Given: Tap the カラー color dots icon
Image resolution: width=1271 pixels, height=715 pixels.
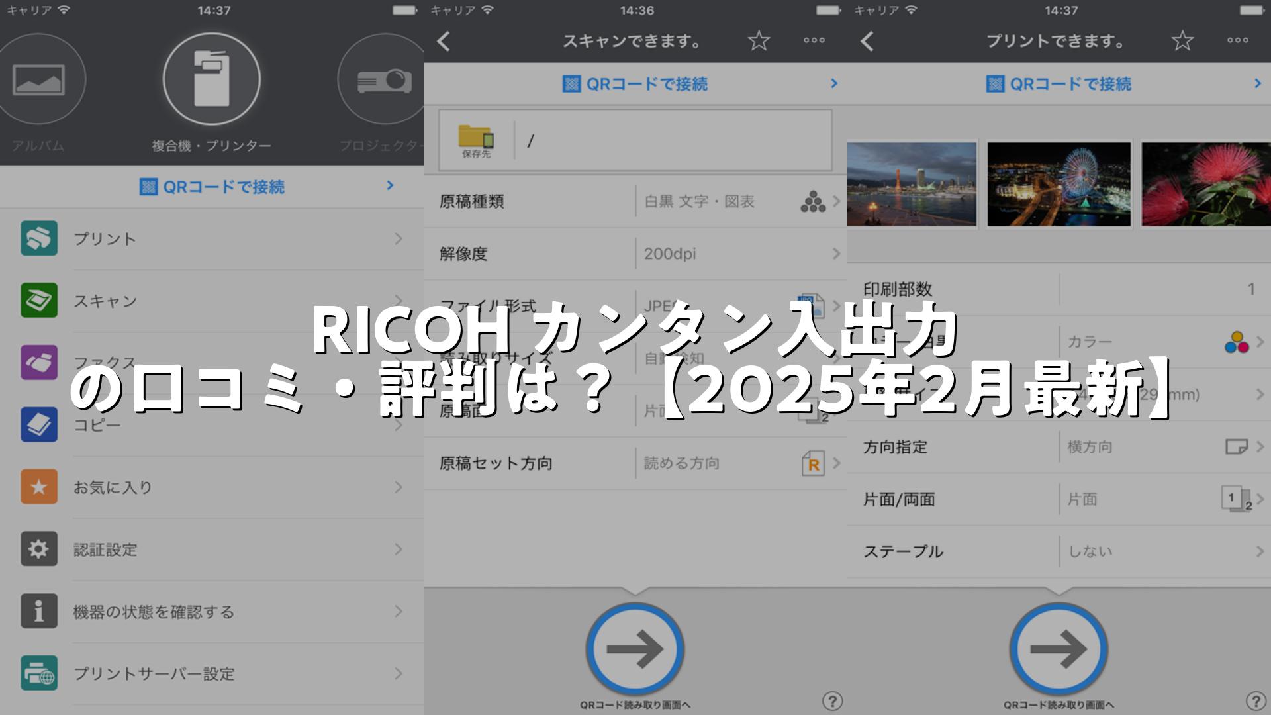Looking at the screenshot, I should (1237, 342).
